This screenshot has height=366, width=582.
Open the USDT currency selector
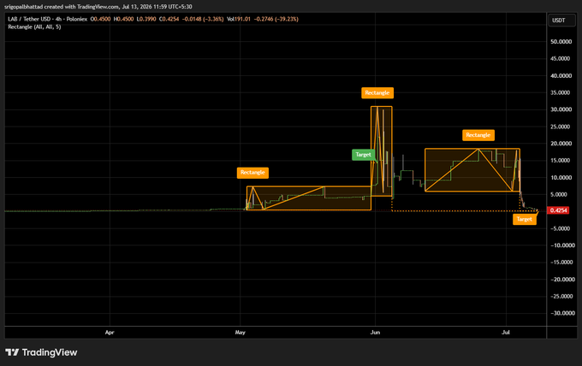[562, 20]
